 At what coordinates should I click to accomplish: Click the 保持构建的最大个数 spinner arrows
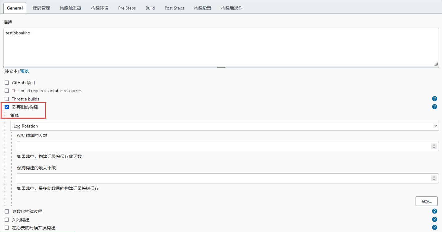click(x=434, y=178)
